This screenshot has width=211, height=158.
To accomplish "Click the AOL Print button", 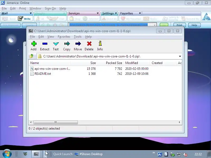I will [180, 25].
